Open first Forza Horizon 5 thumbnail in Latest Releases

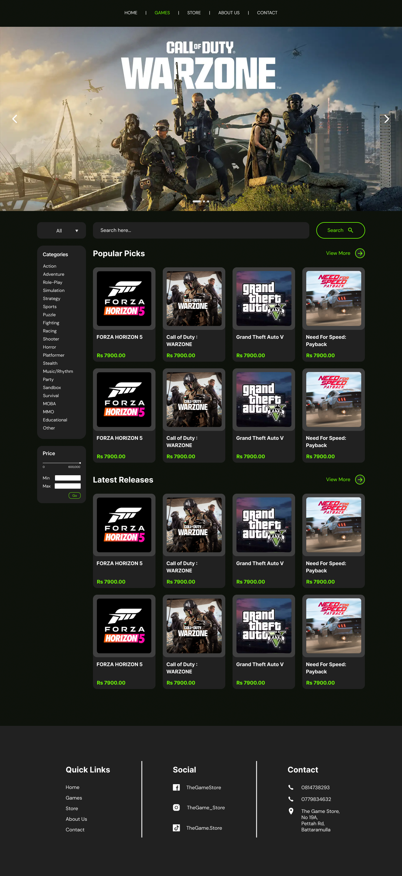(x=124, y=525)
